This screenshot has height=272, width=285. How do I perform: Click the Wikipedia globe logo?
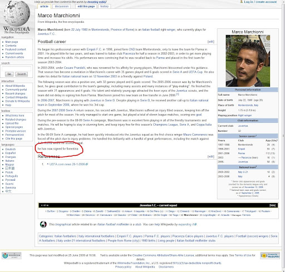click(x=16, y=14)
